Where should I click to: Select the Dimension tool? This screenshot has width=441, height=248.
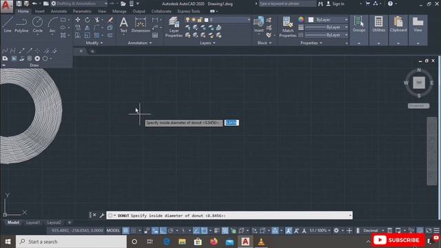click(x=141, y=25)
